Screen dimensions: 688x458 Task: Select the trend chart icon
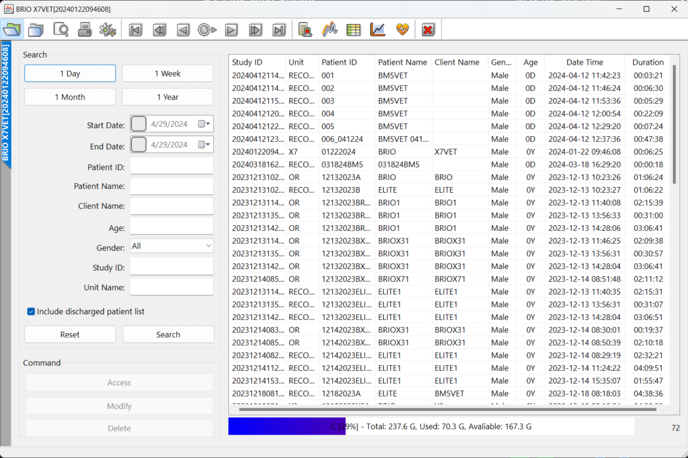[x=377, y=29]
